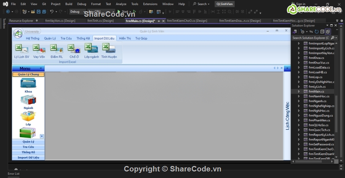This screenshot has height=178, width=345.
Task: Click the Open File folder toolbar icon
Action: [33, 12]
